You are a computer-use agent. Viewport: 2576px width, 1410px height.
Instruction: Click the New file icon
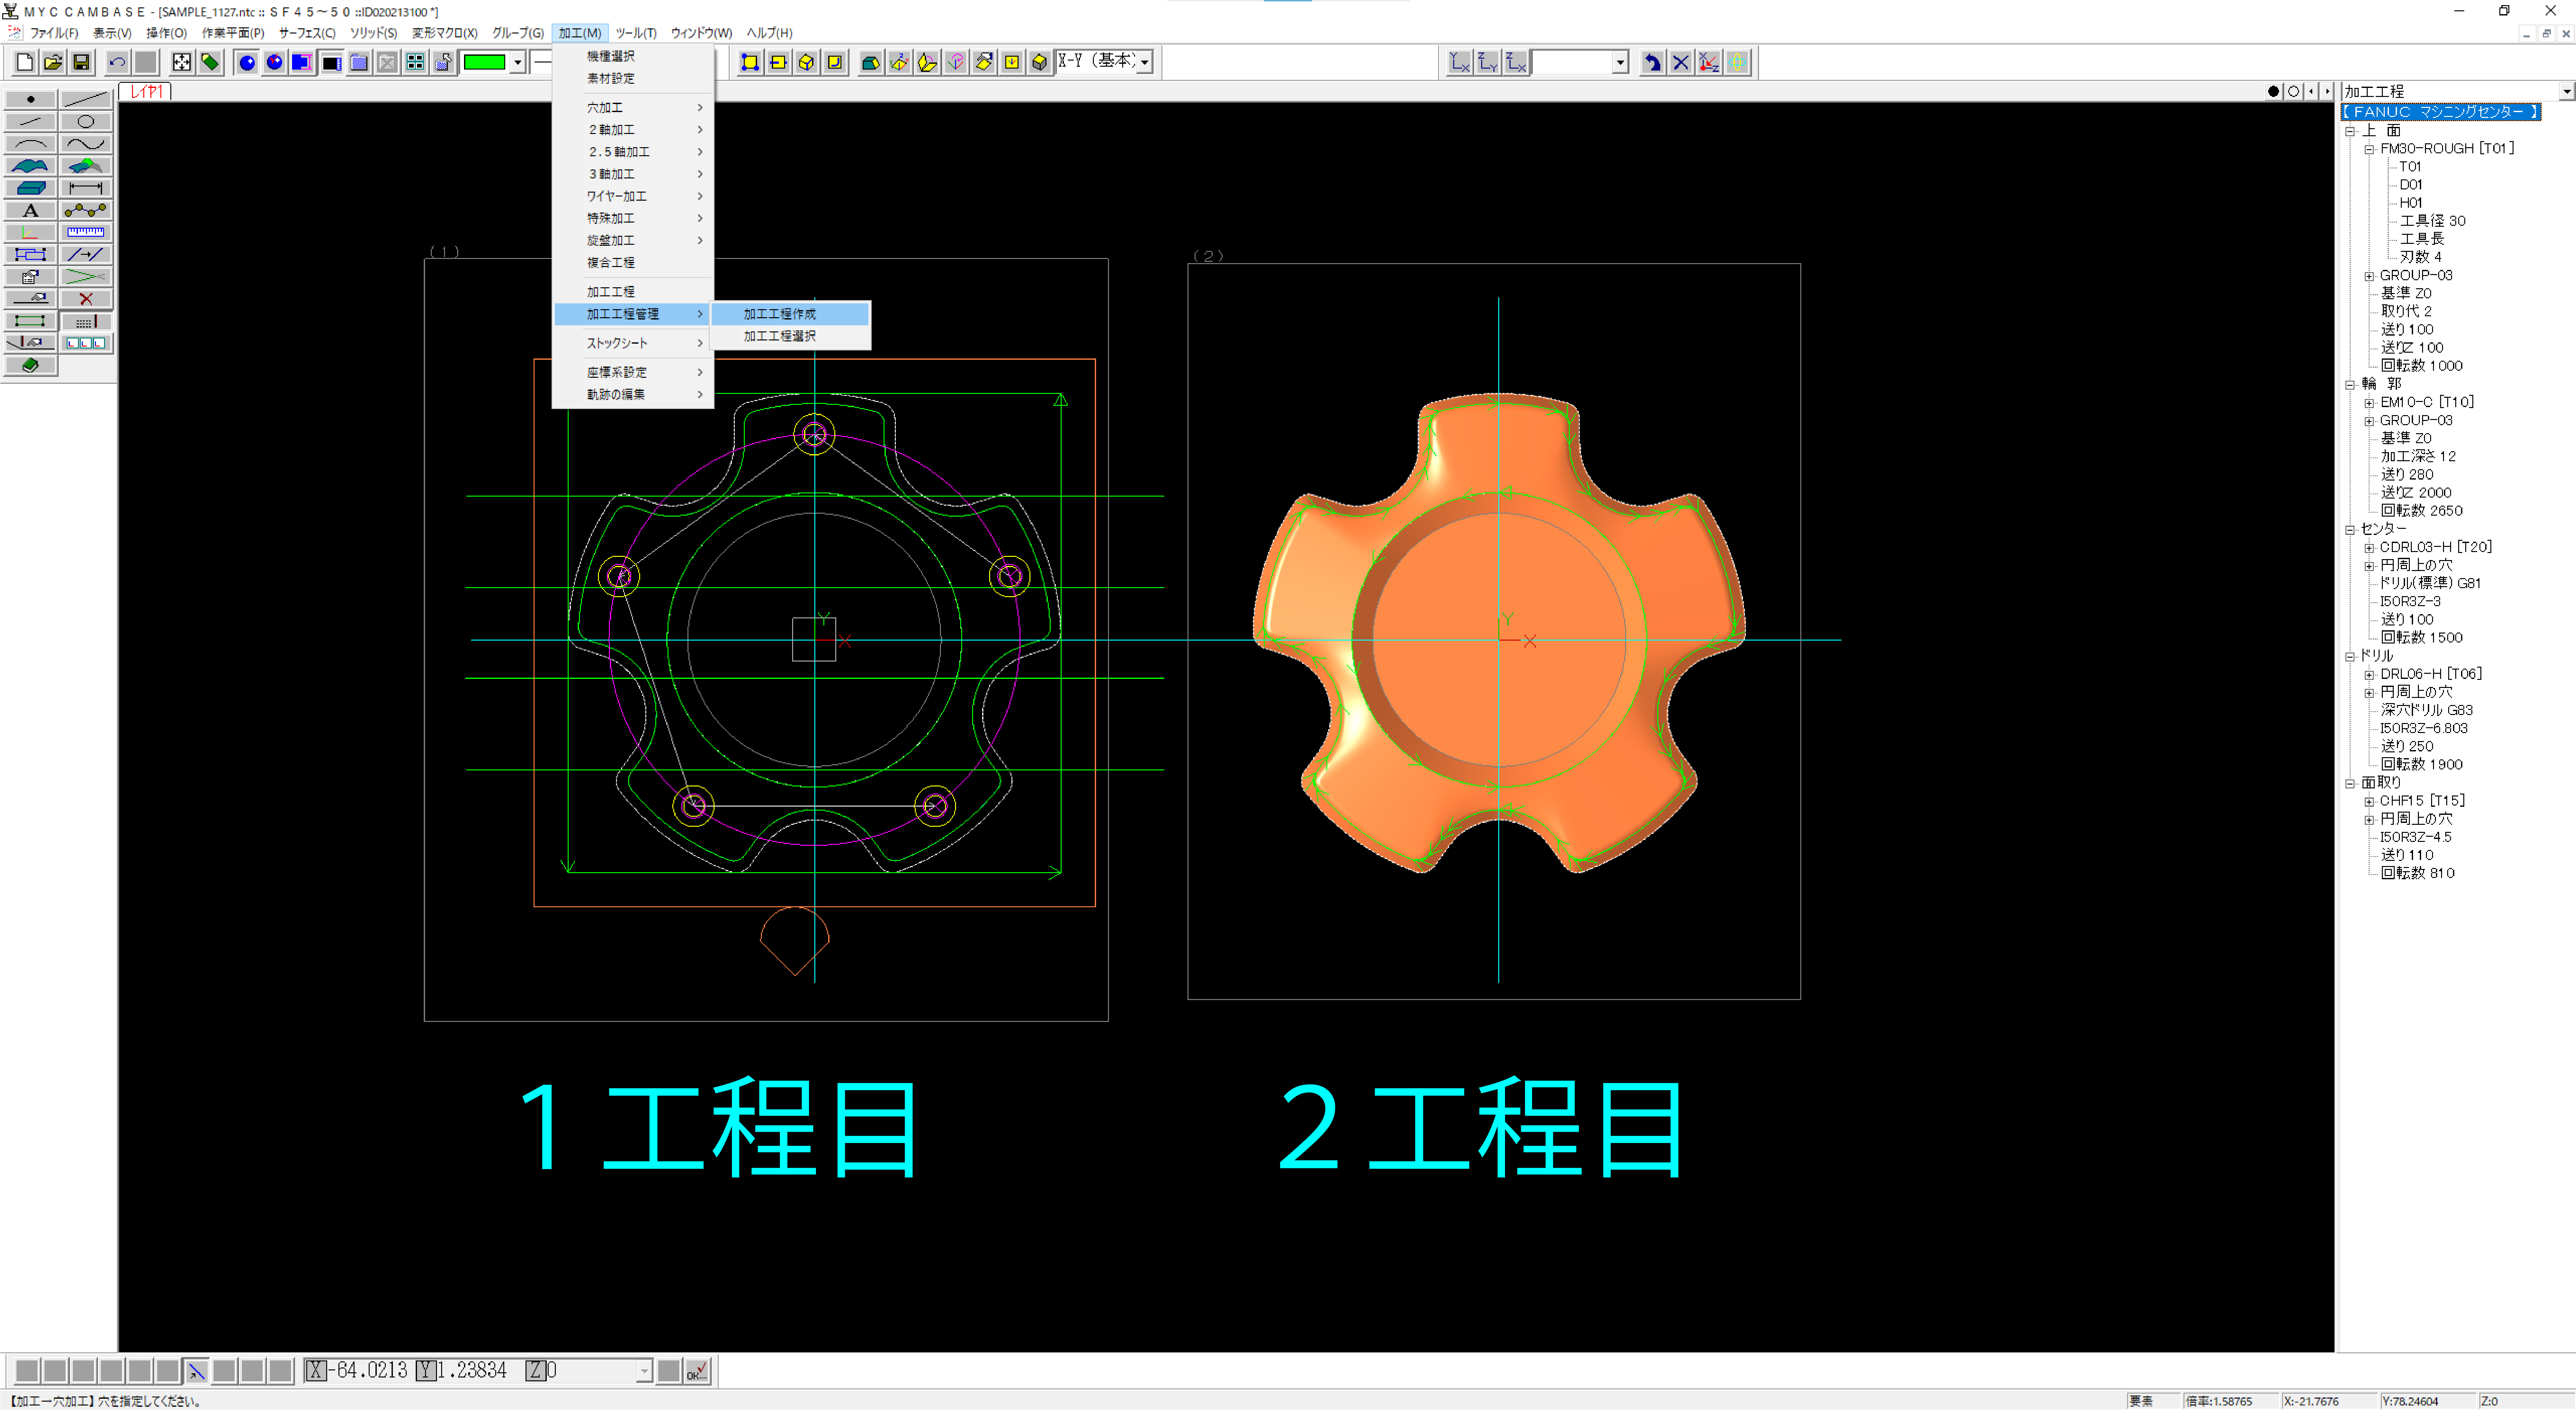[25, 62]
